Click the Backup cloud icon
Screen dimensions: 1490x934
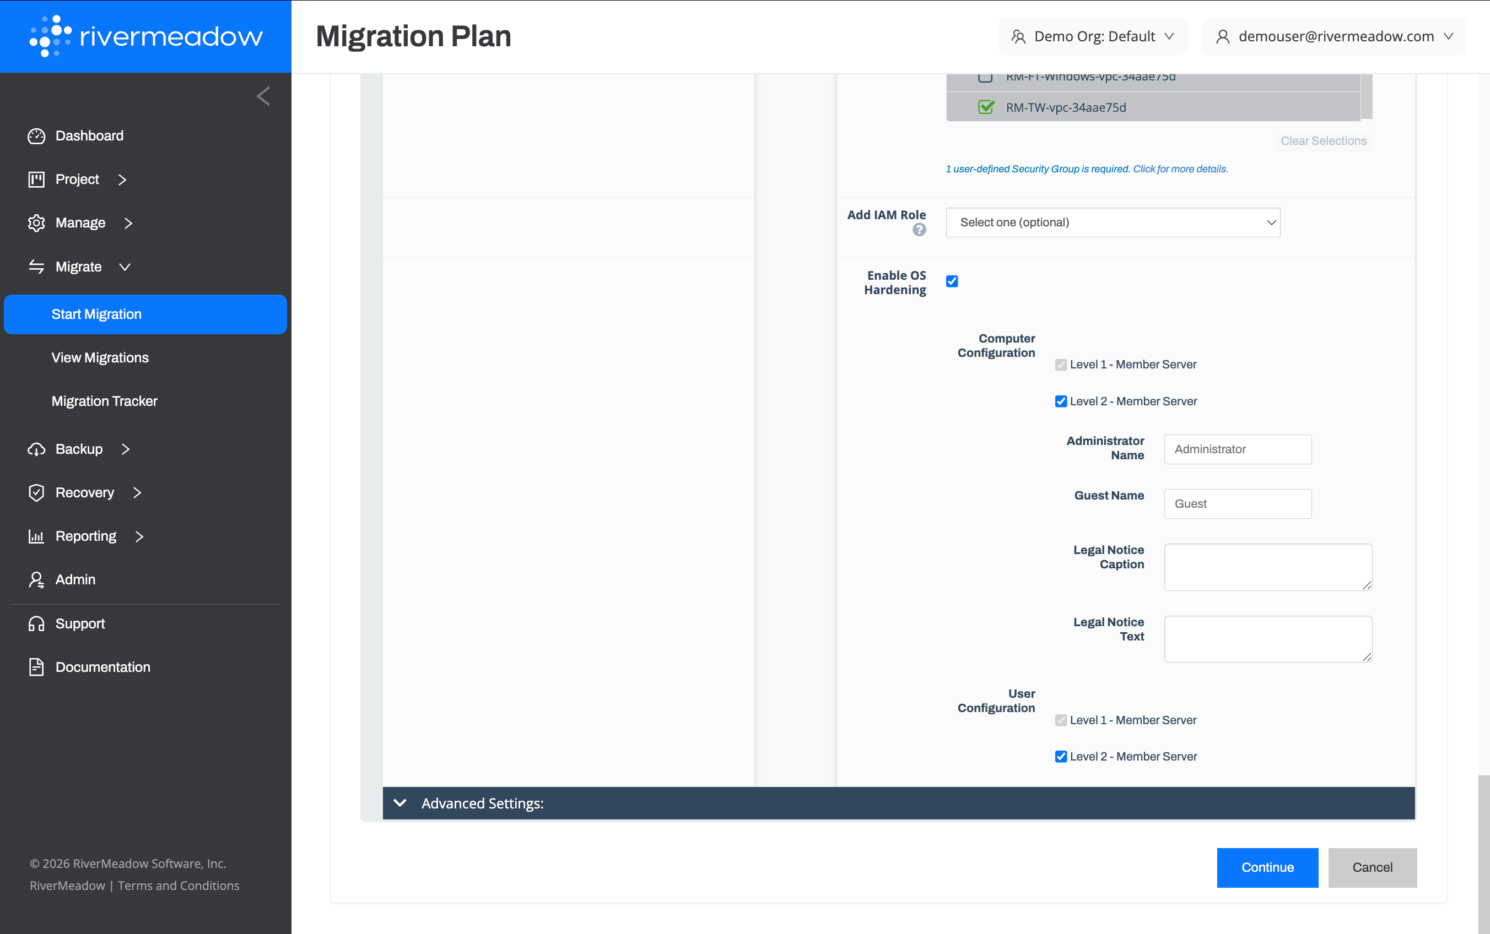pyautogui.click(x=36, y=449)
